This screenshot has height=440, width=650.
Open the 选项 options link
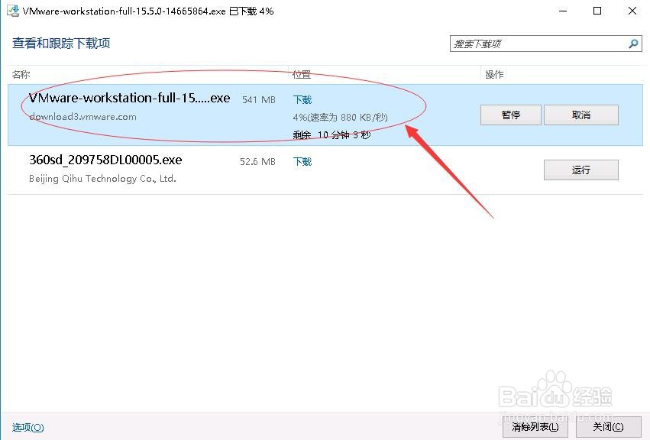[24, 427]
